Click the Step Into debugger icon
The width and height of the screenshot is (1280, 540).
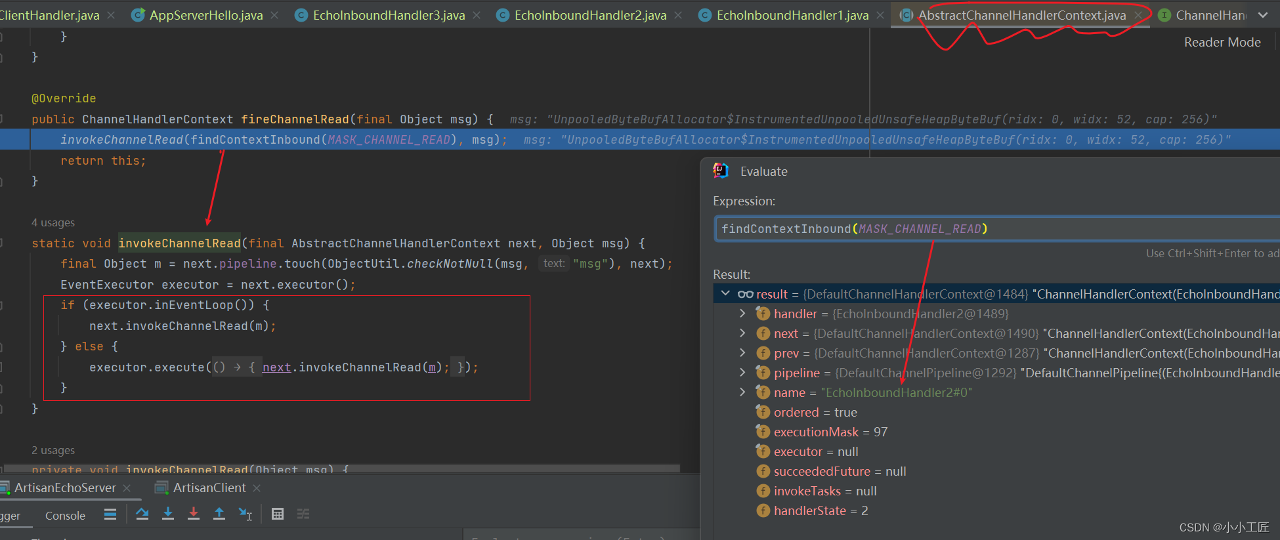pos(168,514)
